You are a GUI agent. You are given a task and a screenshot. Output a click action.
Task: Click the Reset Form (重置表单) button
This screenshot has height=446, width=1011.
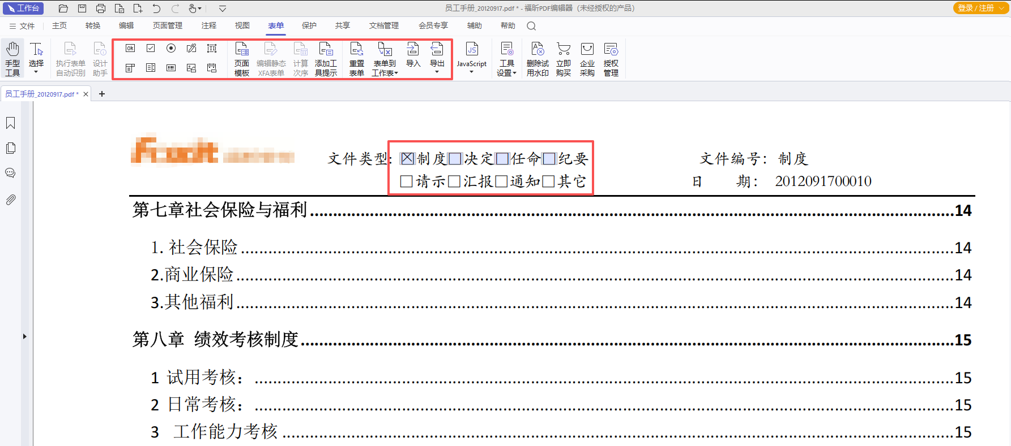(356, 58)
